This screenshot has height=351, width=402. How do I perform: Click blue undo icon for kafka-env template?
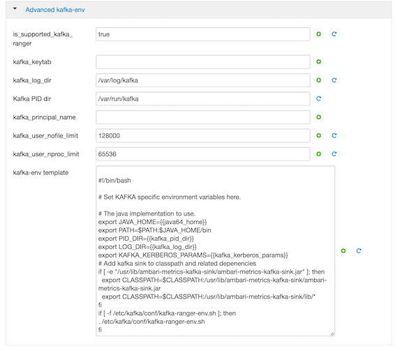359,251
